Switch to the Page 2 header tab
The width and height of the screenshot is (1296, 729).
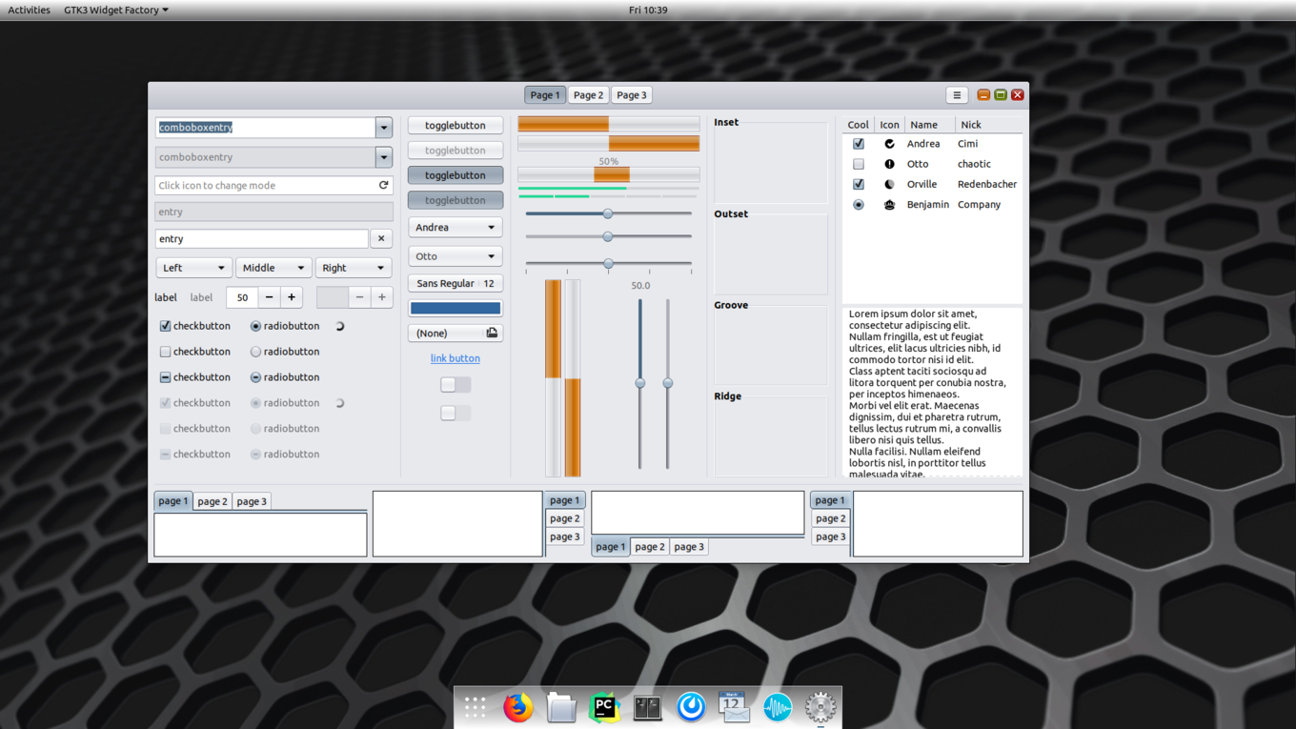588,95
